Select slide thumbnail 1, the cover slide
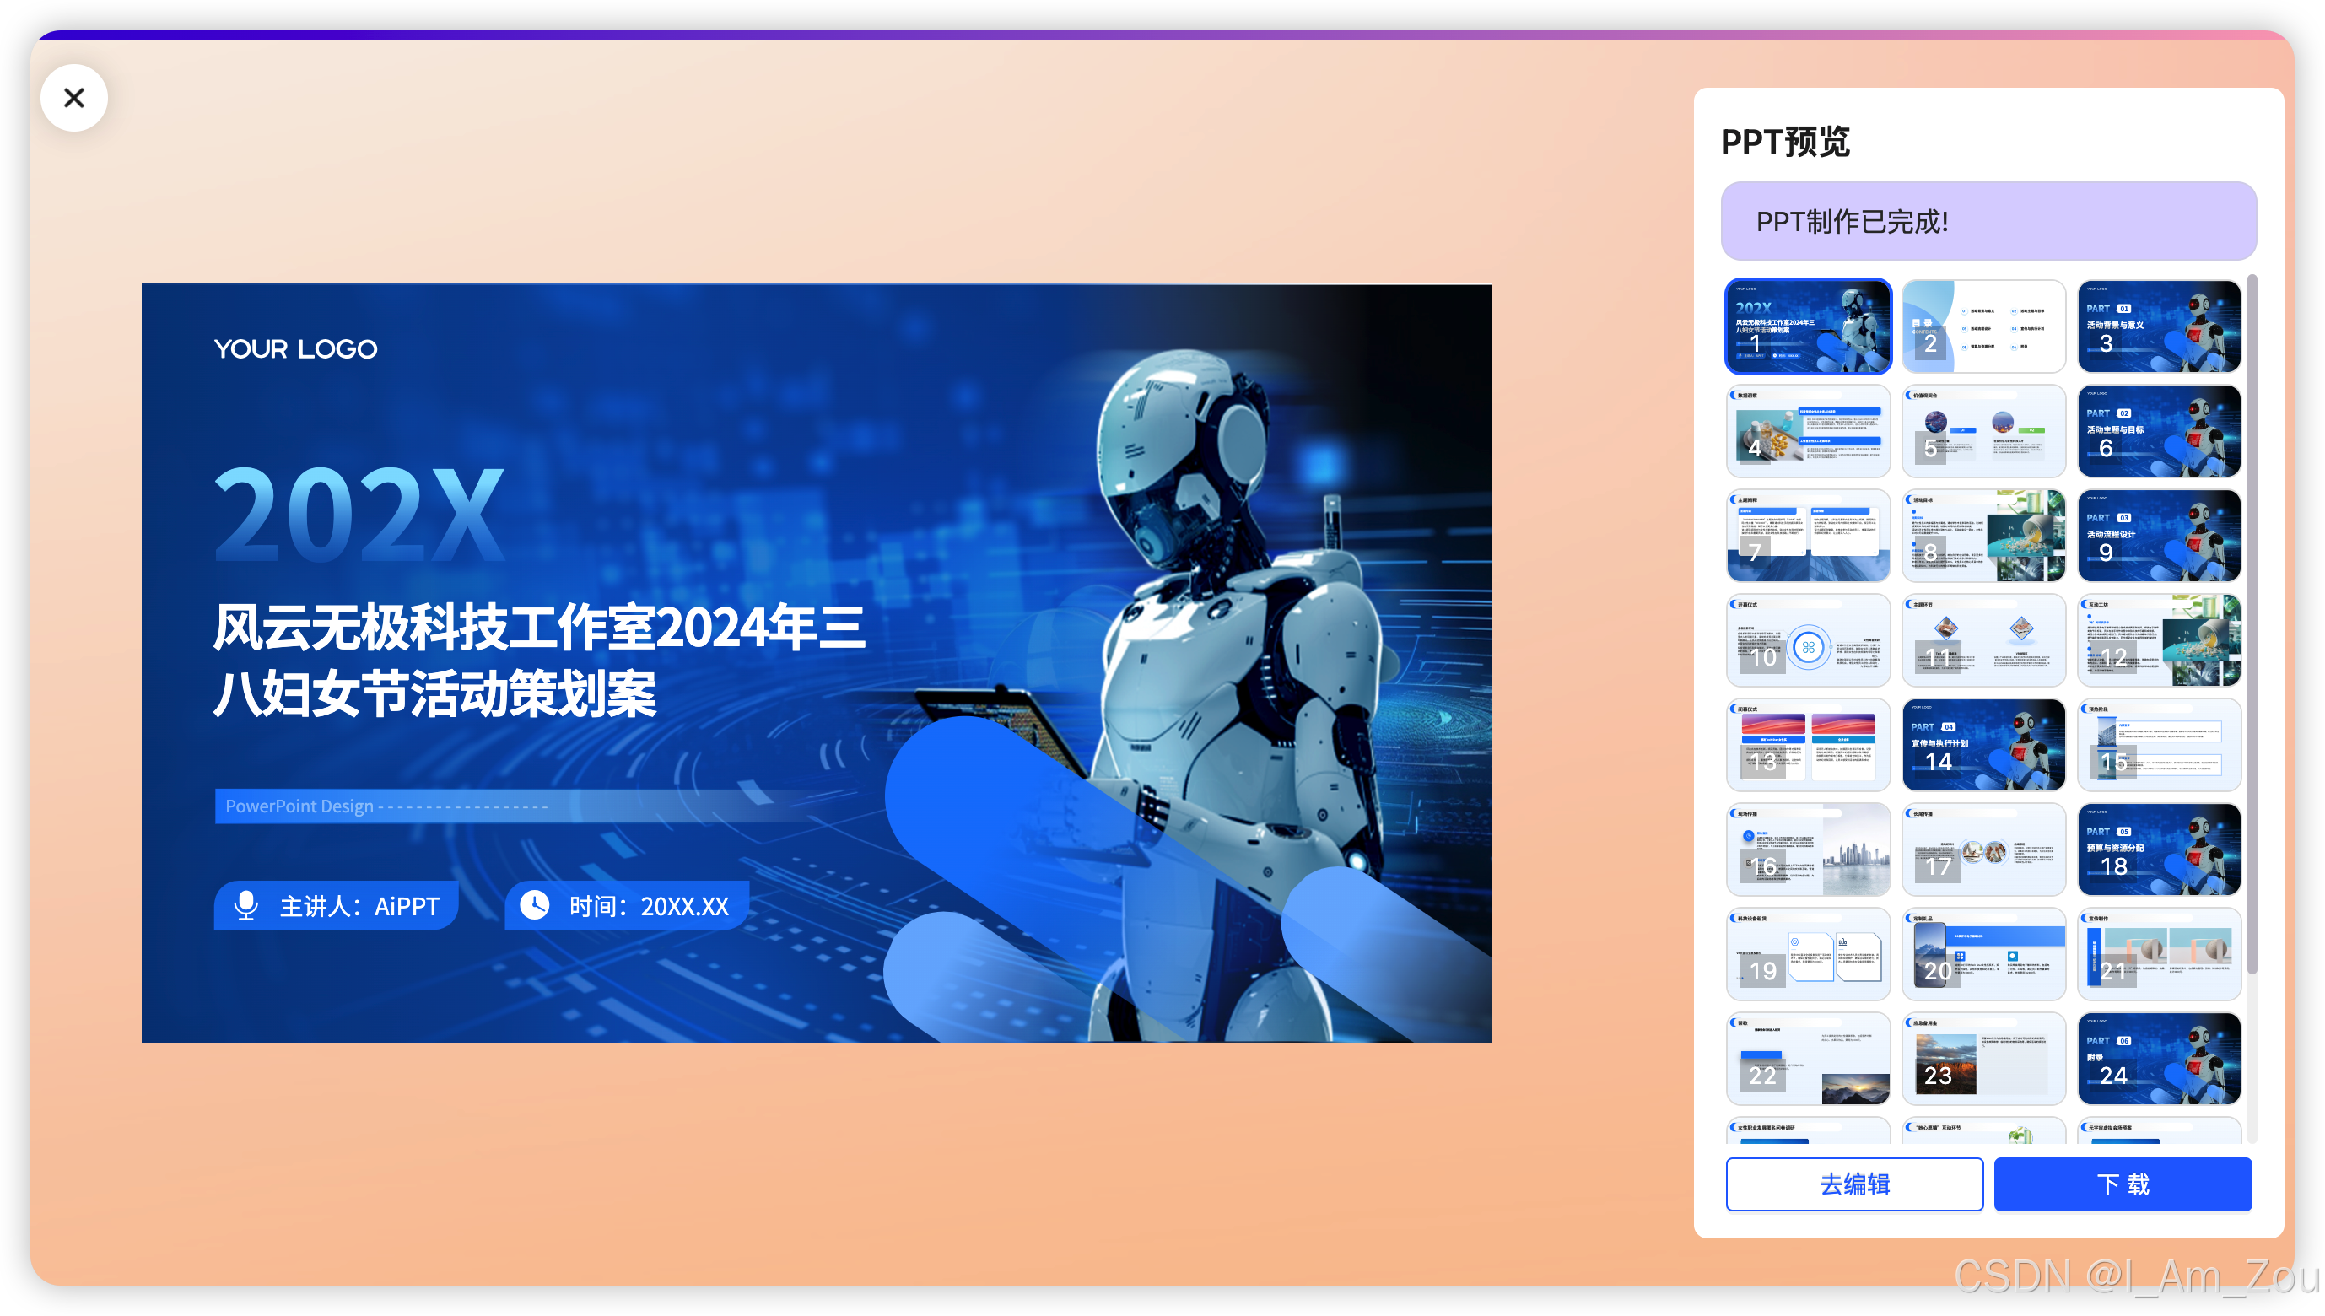This screenshot has width=2325, height=1316. [x=1807, y=326]
